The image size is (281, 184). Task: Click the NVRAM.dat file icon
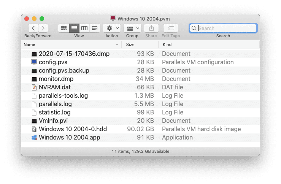click(34, 87)
